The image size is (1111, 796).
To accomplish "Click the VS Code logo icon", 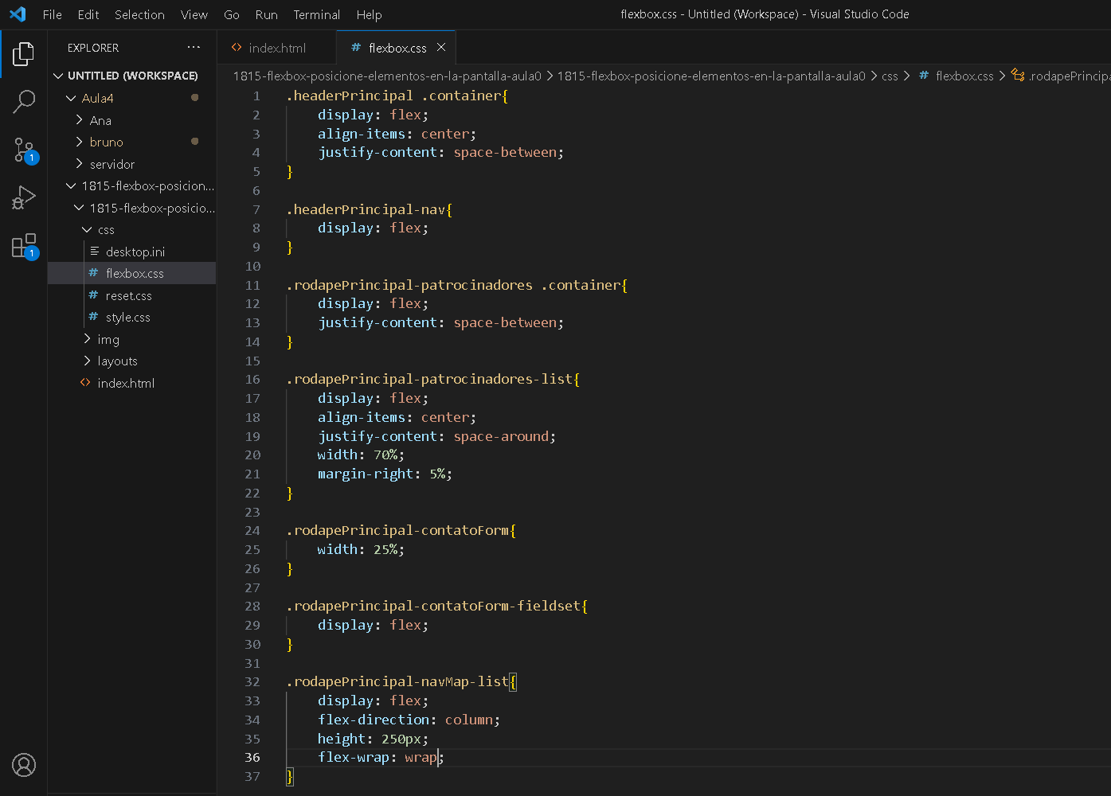I will pos(18,14).
